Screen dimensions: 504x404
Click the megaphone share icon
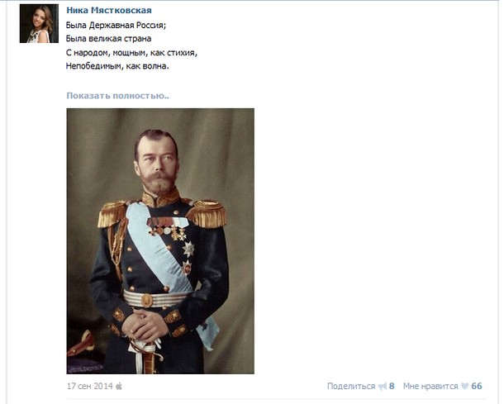click(383, 386)
